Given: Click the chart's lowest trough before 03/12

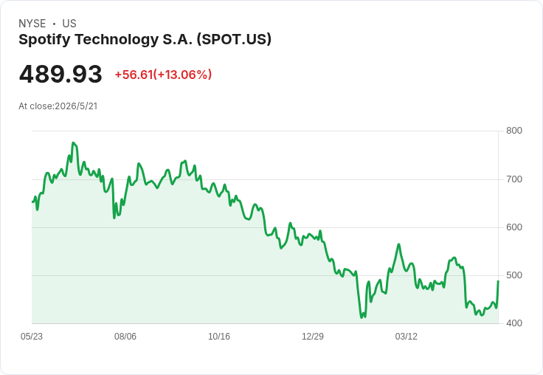Looking at the screenshot, I should 362,317.
